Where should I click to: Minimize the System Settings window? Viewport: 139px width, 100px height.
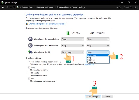tap(122, 2)
